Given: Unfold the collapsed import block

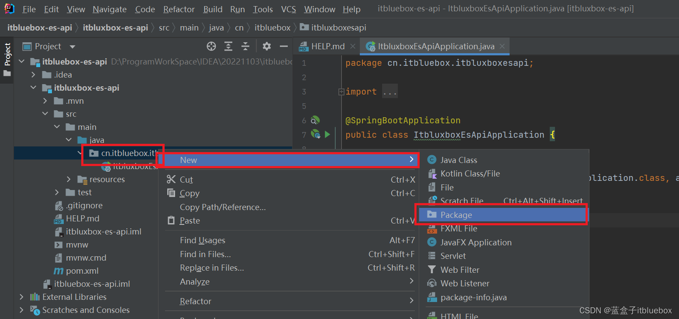Looking at the screenshot, I should tap(341, 92).
